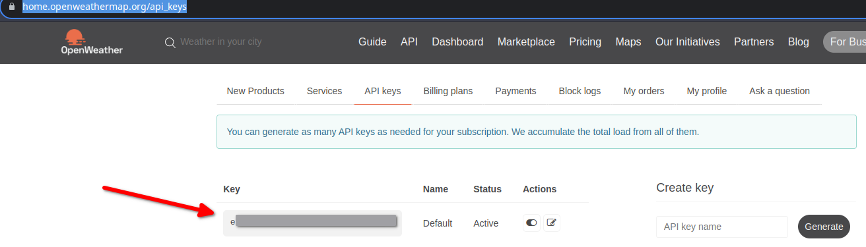This screenshot has width=866, height=247.
Task: Switch to the New Products tab
Action: click(x=255, y=91)
